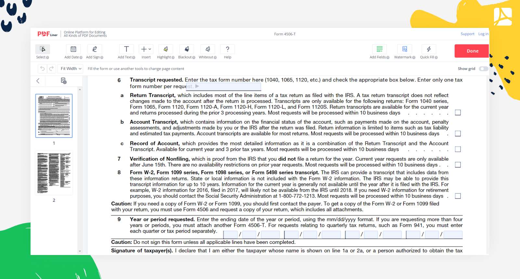Click the red Done button
Screen dimensions: 520x279
click(x=472, y=51)
